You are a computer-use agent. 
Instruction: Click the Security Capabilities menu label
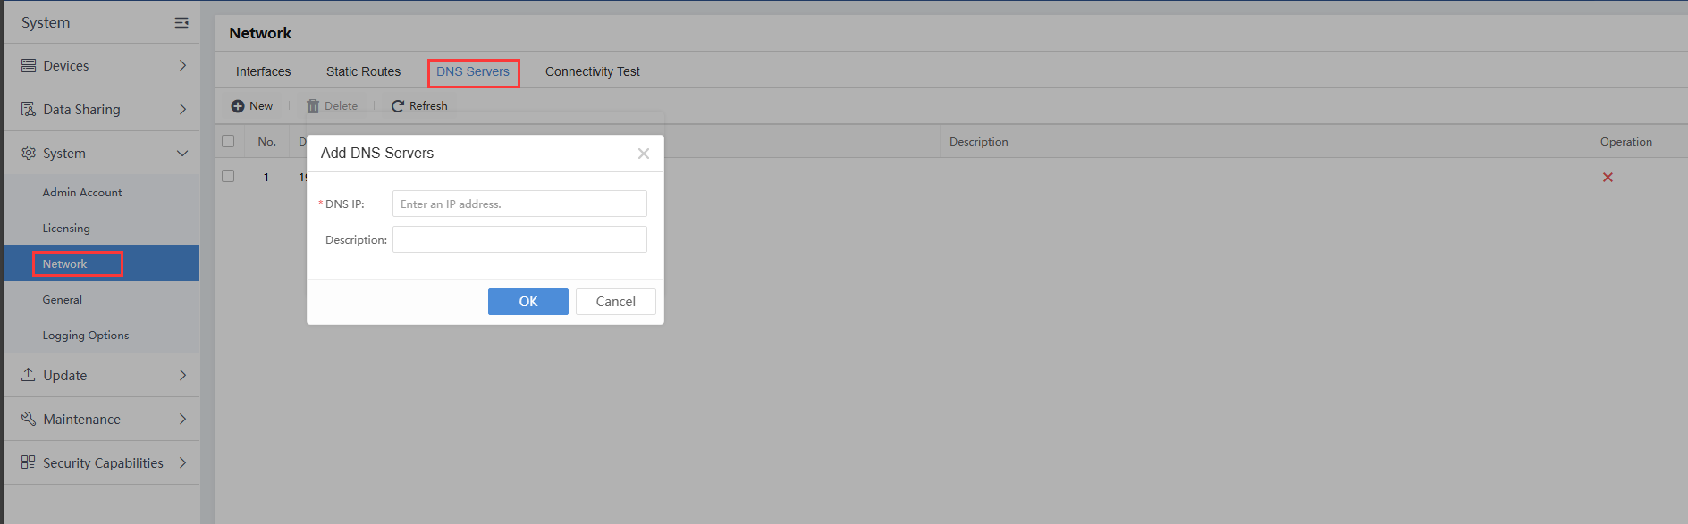(x=103, y=462)
